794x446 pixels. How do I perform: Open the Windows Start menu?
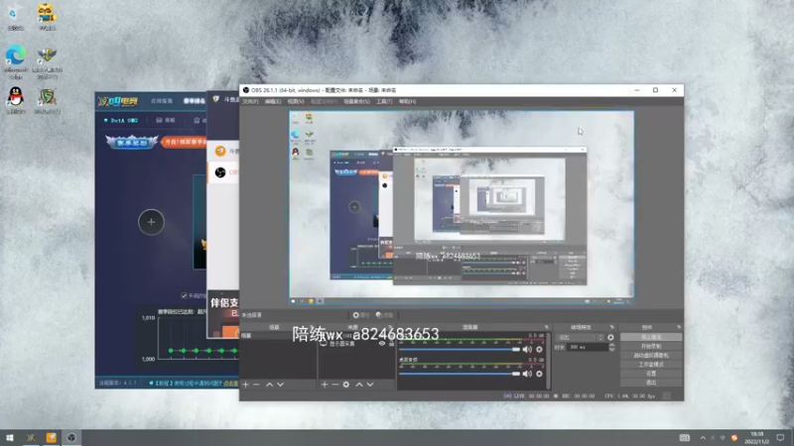(x=10, y=437)
